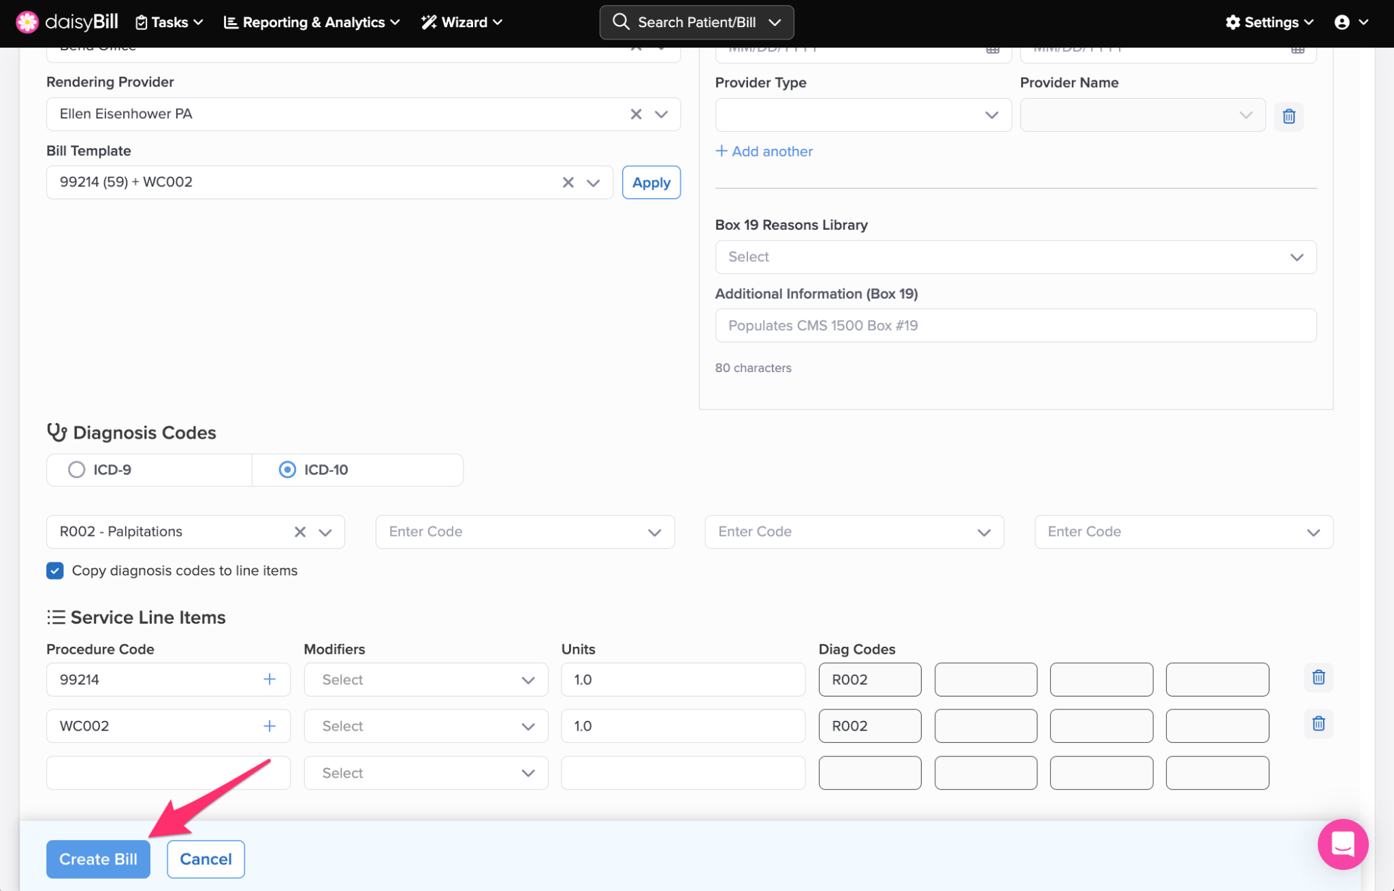Viewport: 1394px width, 891px height.
Task: Open the Wizard menu
Action: tap(461, 22)
